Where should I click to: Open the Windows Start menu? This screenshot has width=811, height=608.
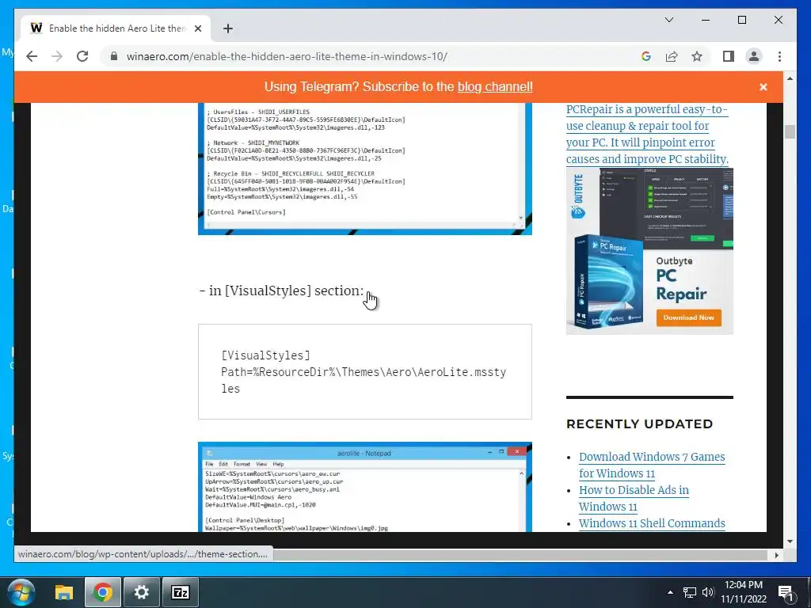pyautogui.click(x=21, y=592)
